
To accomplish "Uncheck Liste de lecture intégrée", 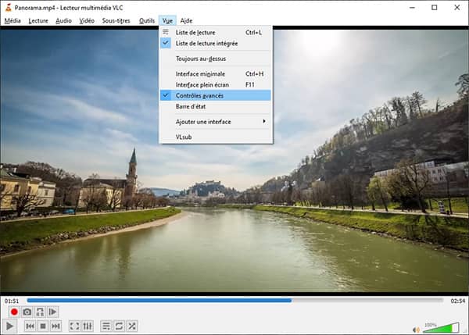I will tap(216, 43).
